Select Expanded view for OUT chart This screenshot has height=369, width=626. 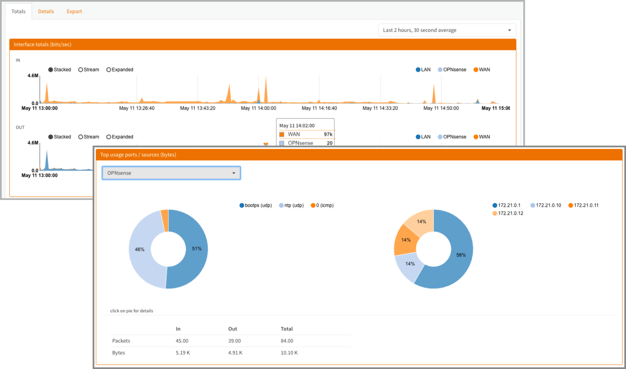[x=119, y=137]
